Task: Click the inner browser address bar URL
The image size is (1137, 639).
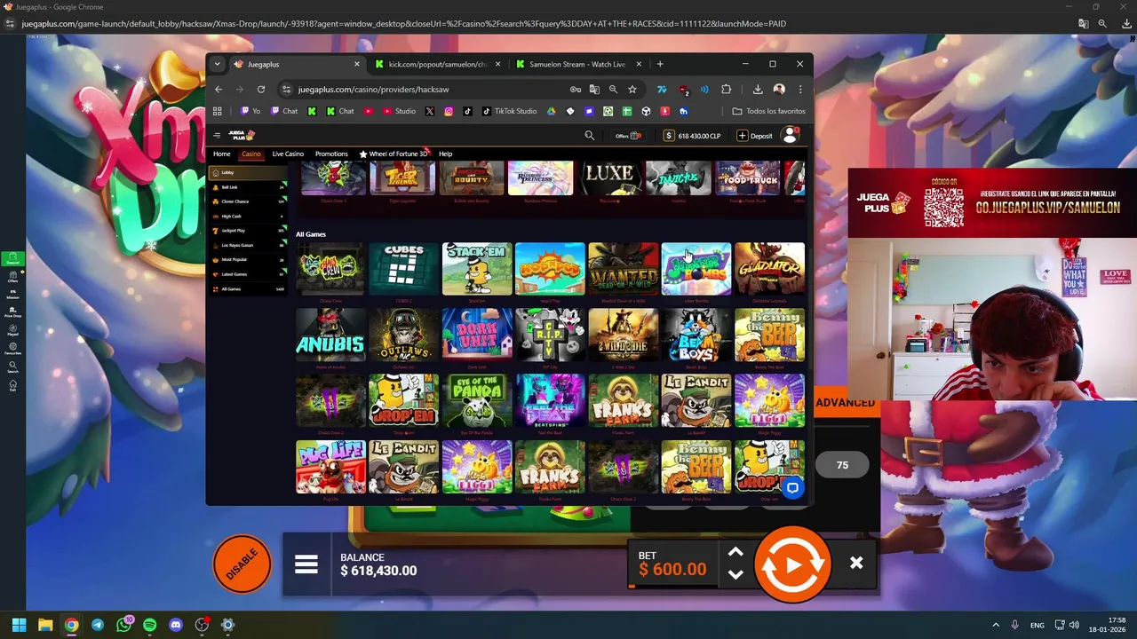Action: click(x=373, y=90)
